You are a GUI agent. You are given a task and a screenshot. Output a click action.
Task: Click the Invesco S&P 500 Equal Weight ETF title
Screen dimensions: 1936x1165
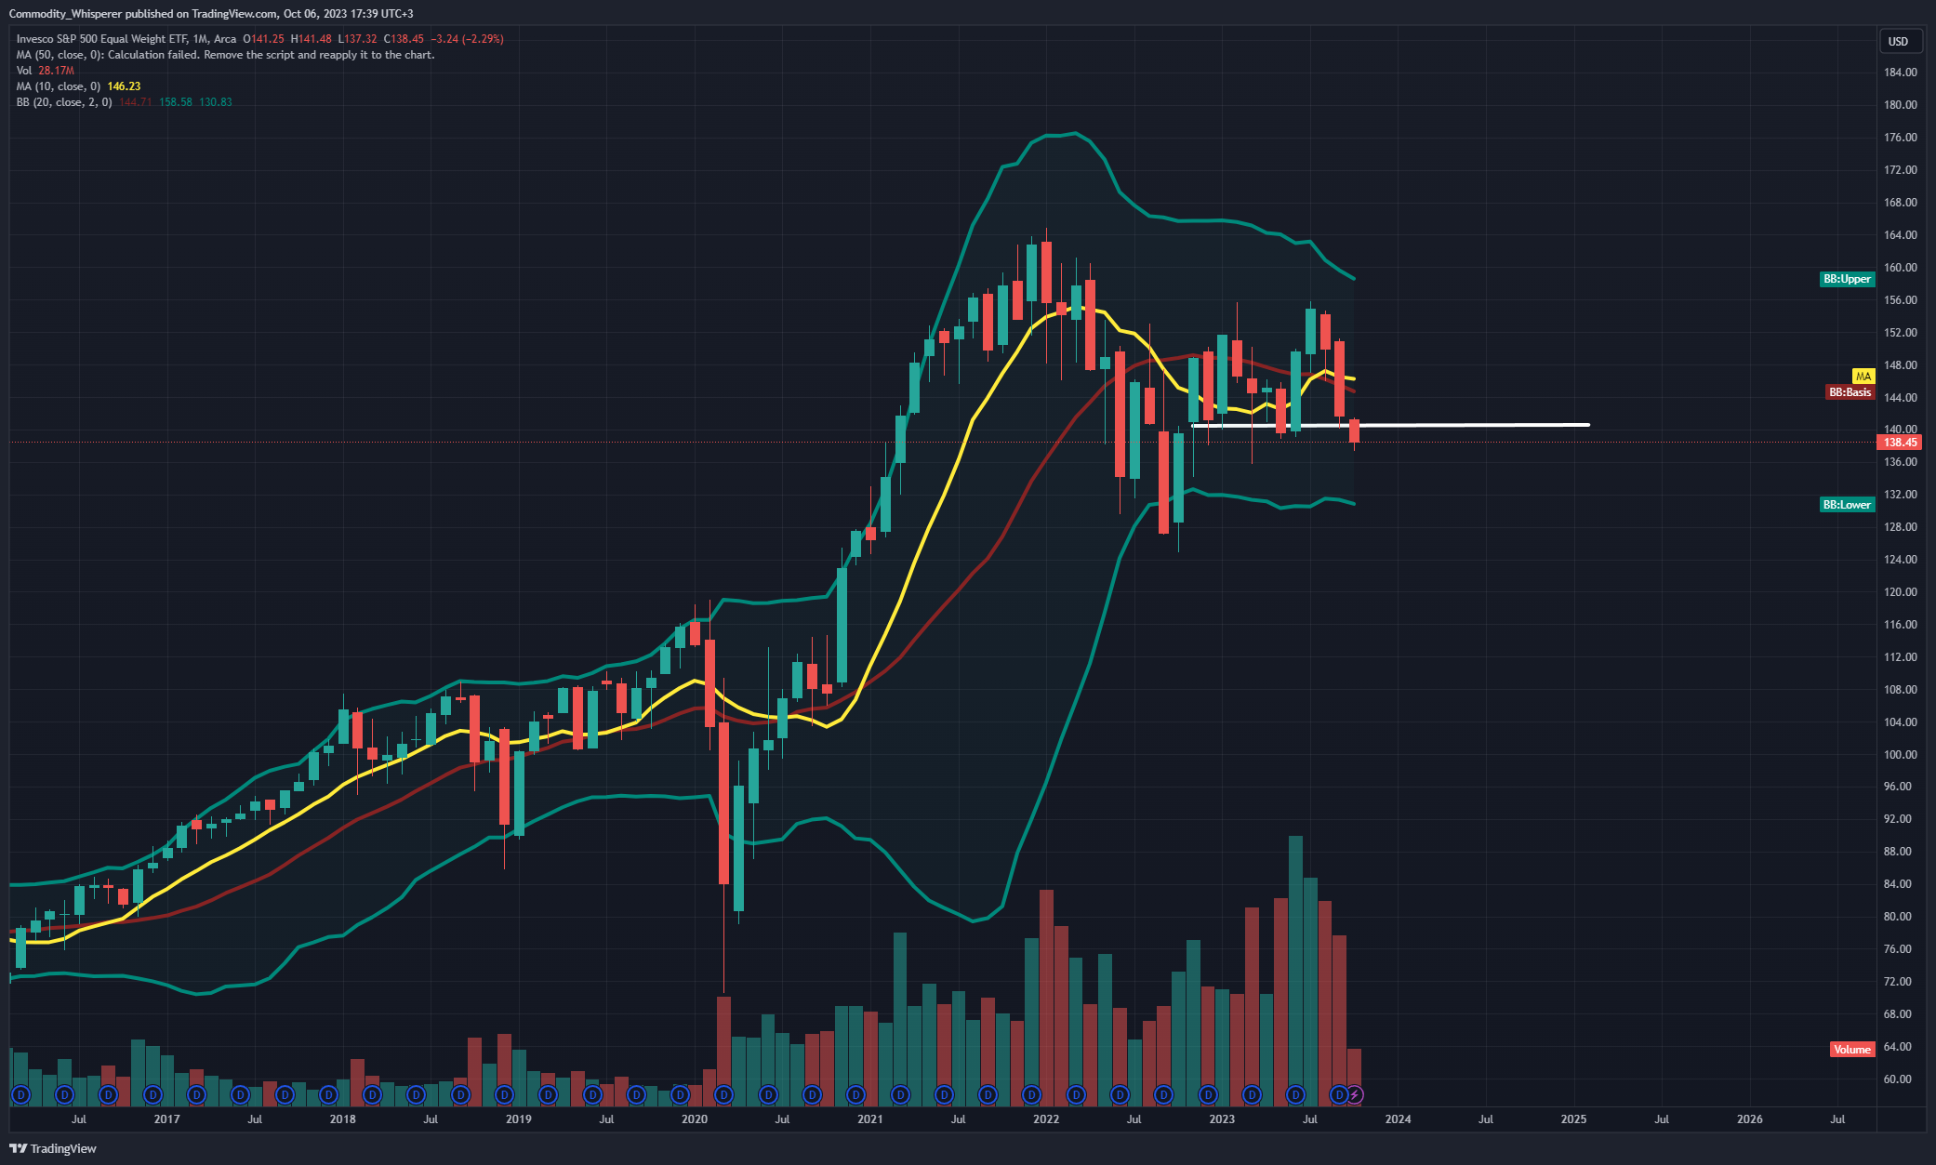[102, 39]
